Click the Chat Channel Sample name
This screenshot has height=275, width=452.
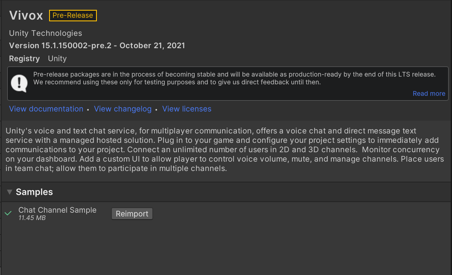coord(57,210)
